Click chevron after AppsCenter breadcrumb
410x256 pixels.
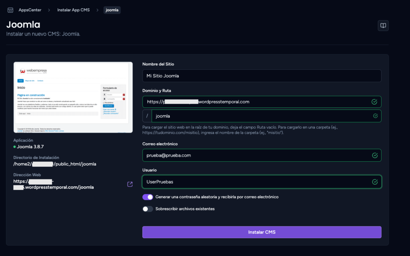pos(49,10)
